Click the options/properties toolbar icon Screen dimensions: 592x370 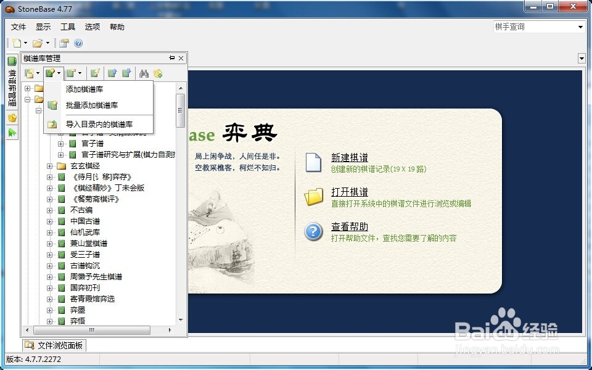click(x=64, y=43)
